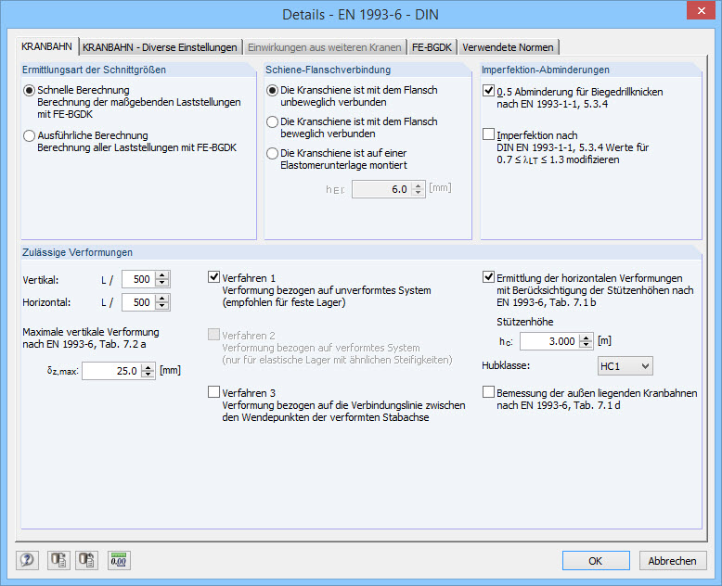The height and width of the screenshot is (586, 722).
Task: Choose Kranschiene beweglich verbunden option
Action: pos(272,121)
